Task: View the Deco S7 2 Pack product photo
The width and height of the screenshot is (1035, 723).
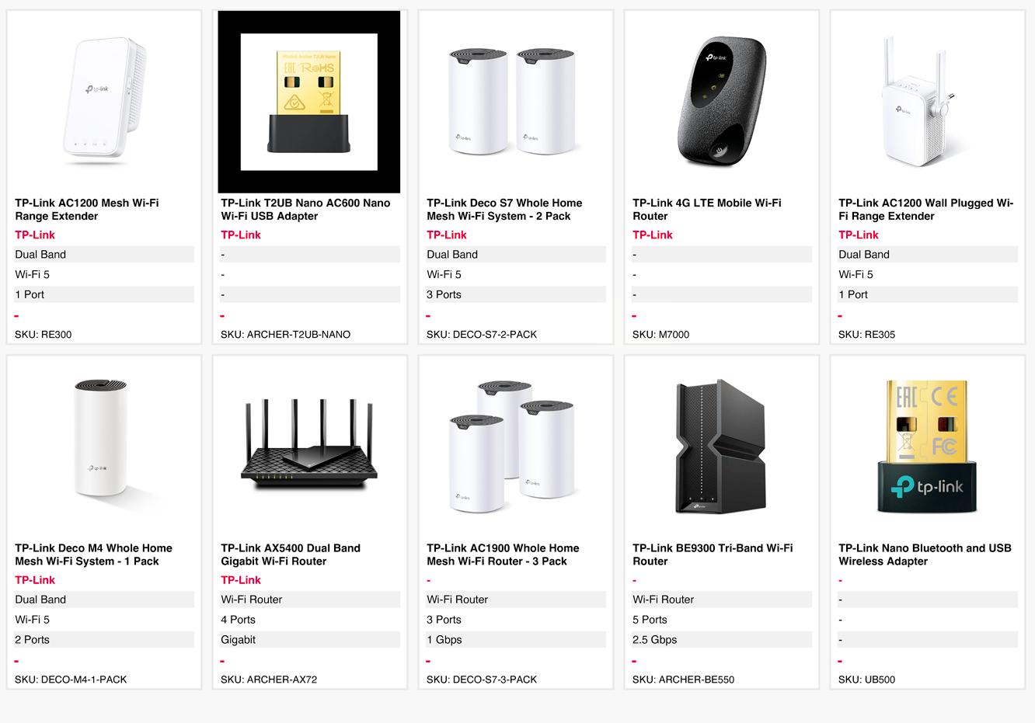Action: 515,101
